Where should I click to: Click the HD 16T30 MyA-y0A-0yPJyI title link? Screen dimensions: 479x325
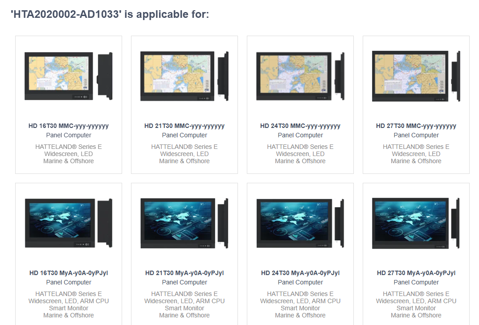69,273
